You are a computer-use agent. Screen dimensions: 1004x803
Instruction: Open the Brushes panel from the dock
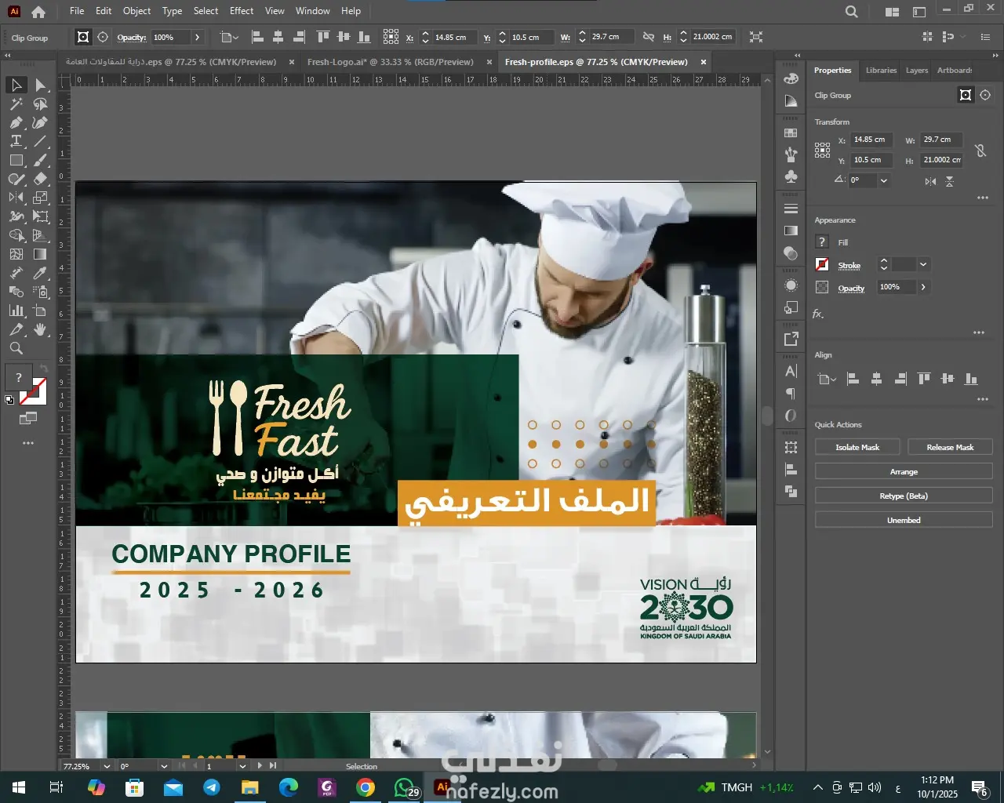coord(791,154)
